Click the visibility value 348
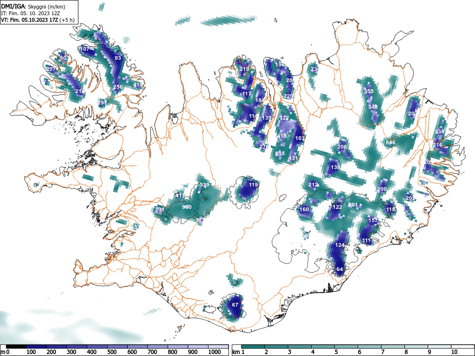The width and height of the screenshot is (475, 356). tap(373, 107)
